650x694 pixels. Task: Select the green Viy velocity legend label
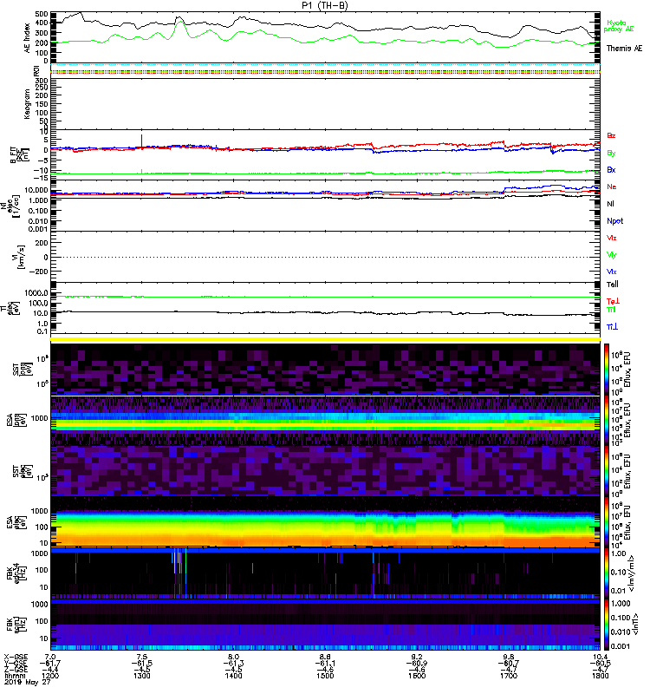(x=612, y=255)
